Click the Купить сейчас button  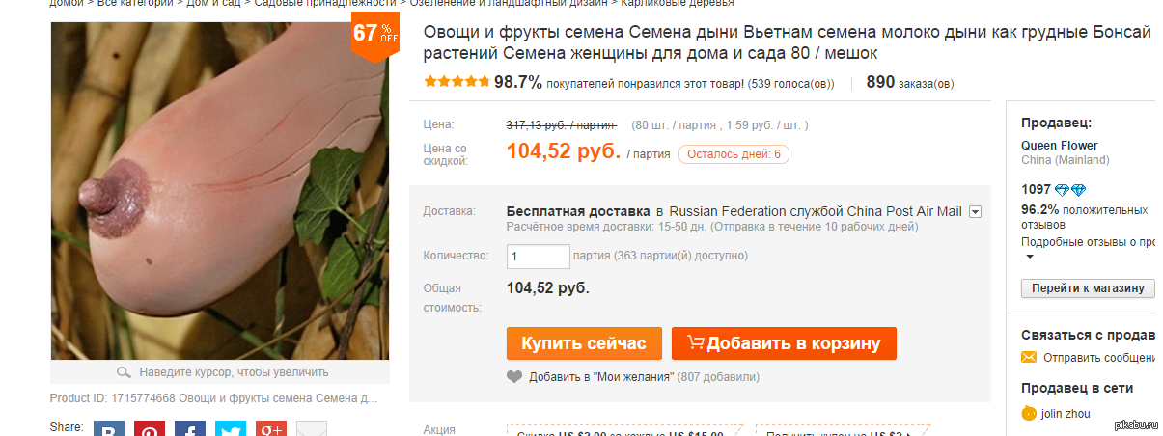(x=584, y=343)
